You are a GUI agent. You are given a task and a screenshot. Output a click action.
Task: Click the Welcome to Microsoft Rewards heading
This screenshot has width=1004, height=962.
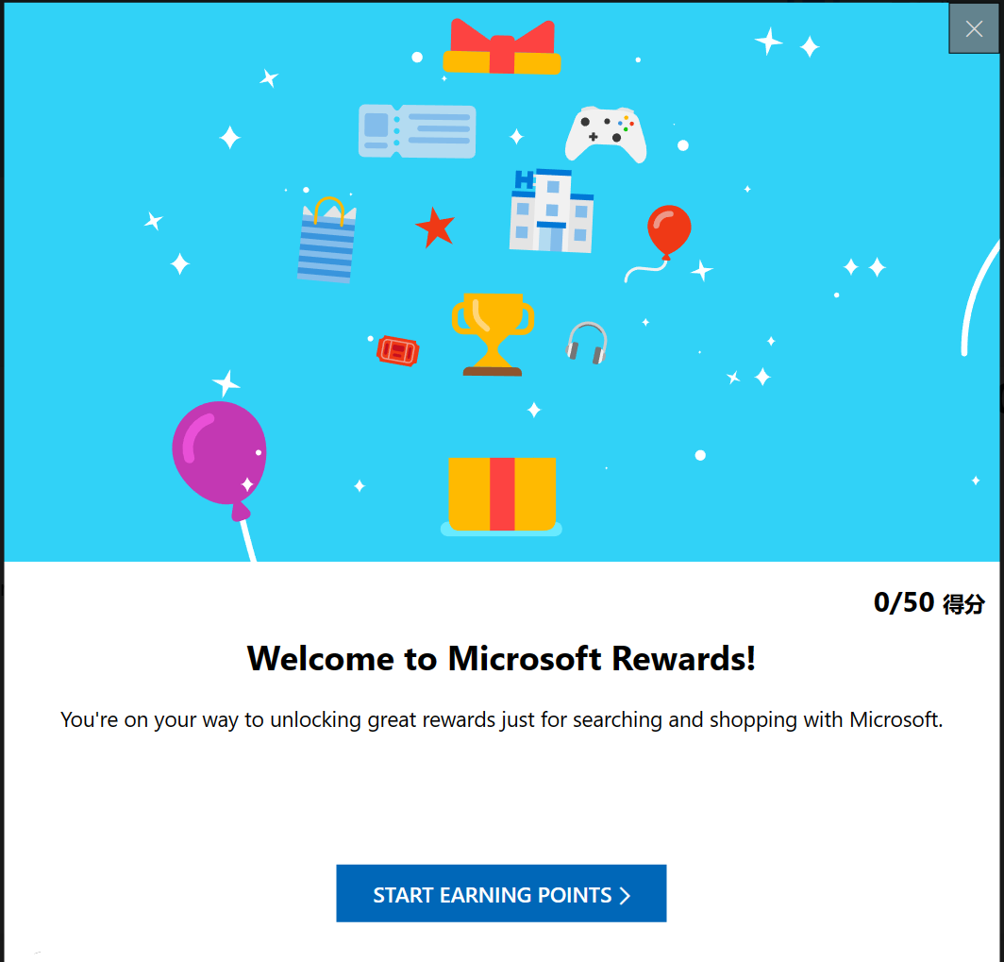click(x=501, y=658)
